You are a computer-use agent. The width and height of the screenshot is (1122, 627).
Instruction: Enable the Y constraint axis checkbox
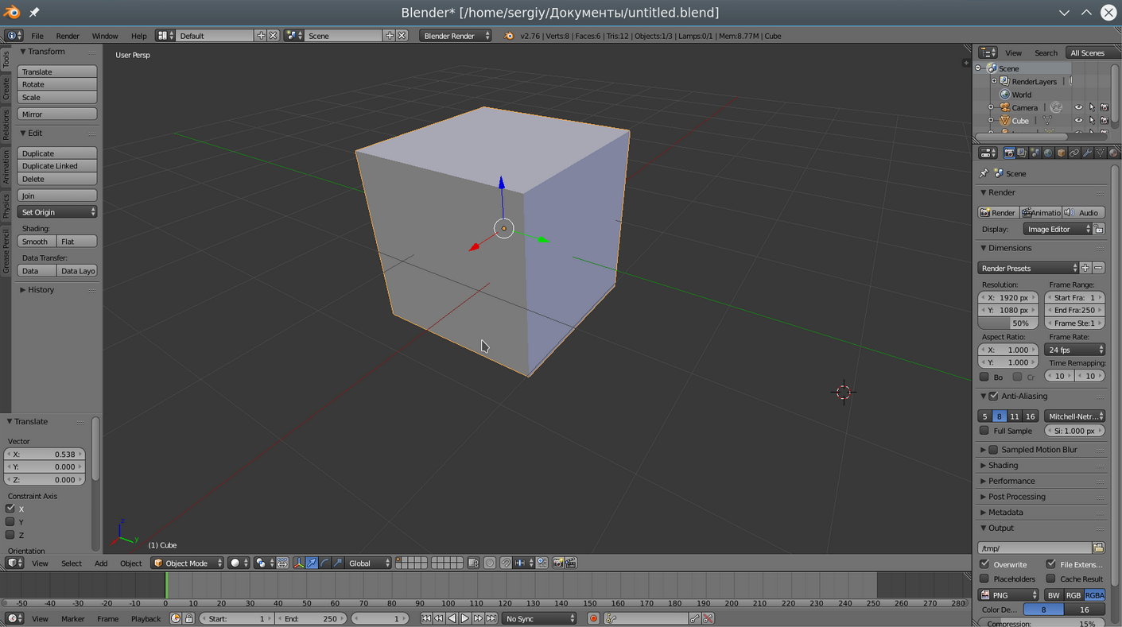pyautogui.click(x=10, y=522)
